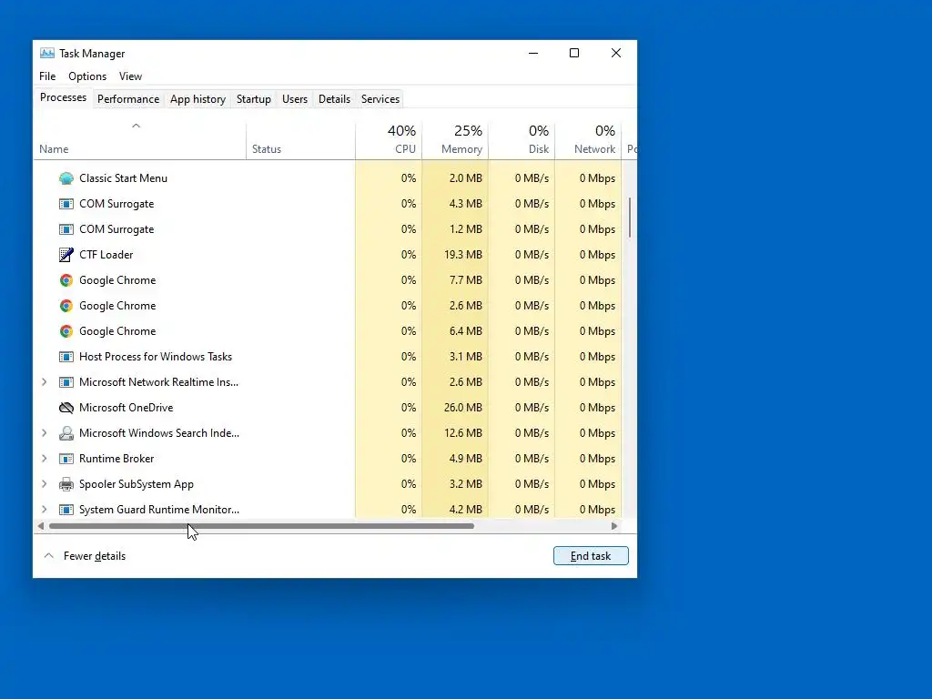Click the Fewer details link
932x699 pixels.
(x=95, y=556)
